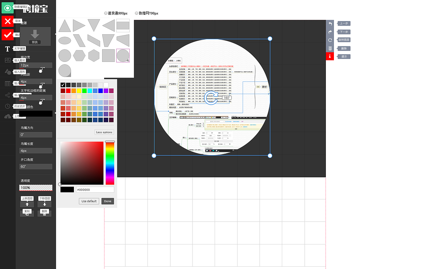
Task: Choose the inverted trapezoid mask shape
Action: tap(108, 41)
